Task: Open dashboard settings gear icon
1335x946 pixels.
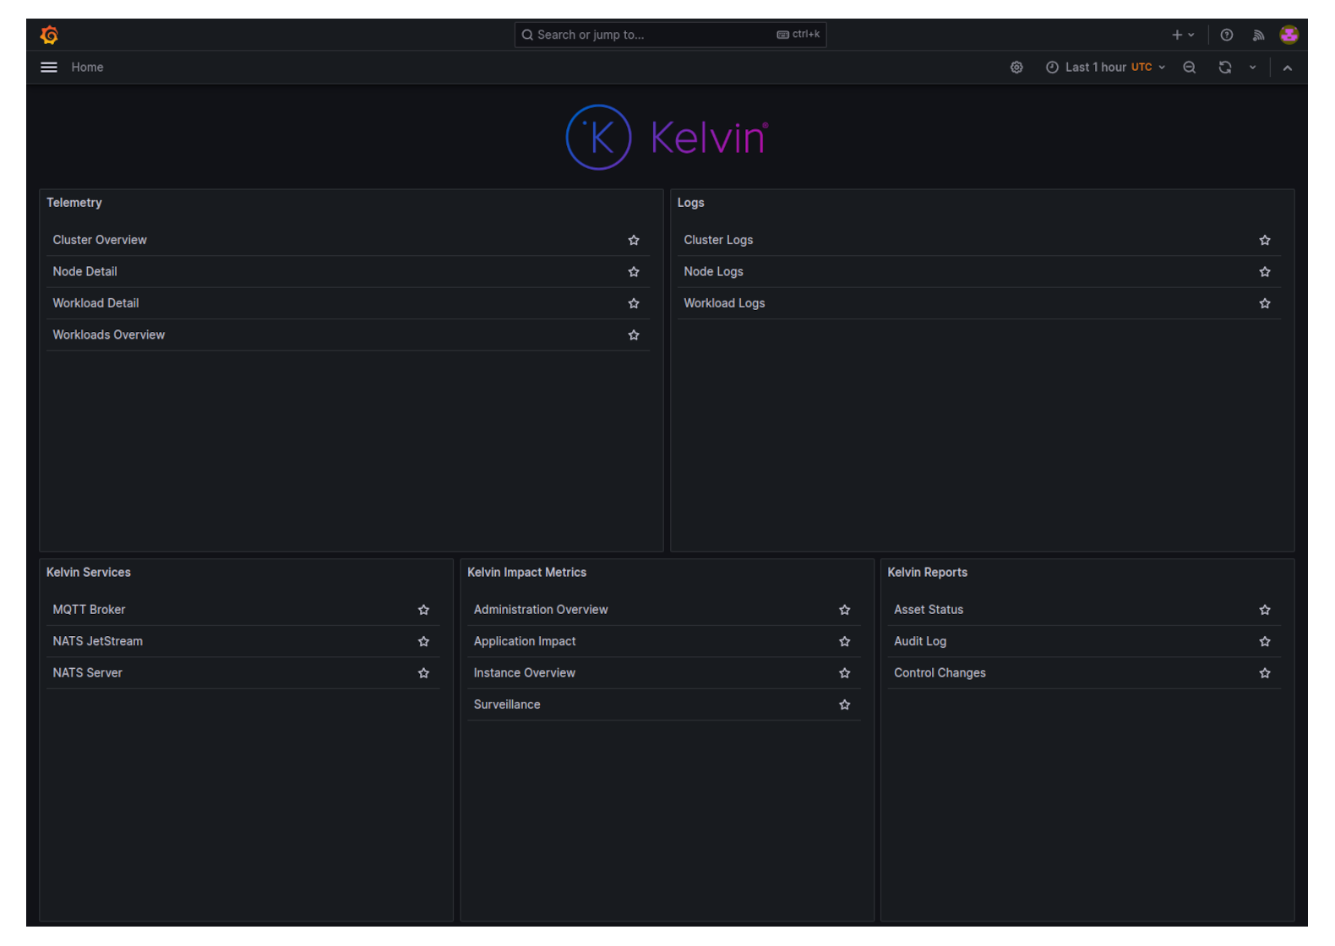Action: pos(1016,68)
